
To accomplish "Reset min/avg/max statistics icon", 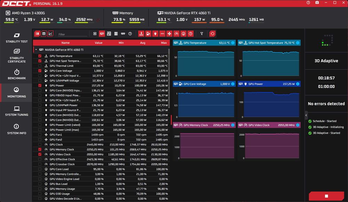I will [x=212, y=34].
